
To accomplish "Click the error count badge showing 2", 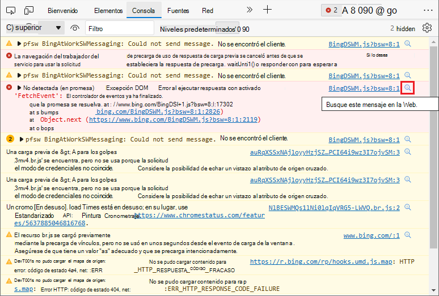I will pyautogui.click(x=331, y=10).
